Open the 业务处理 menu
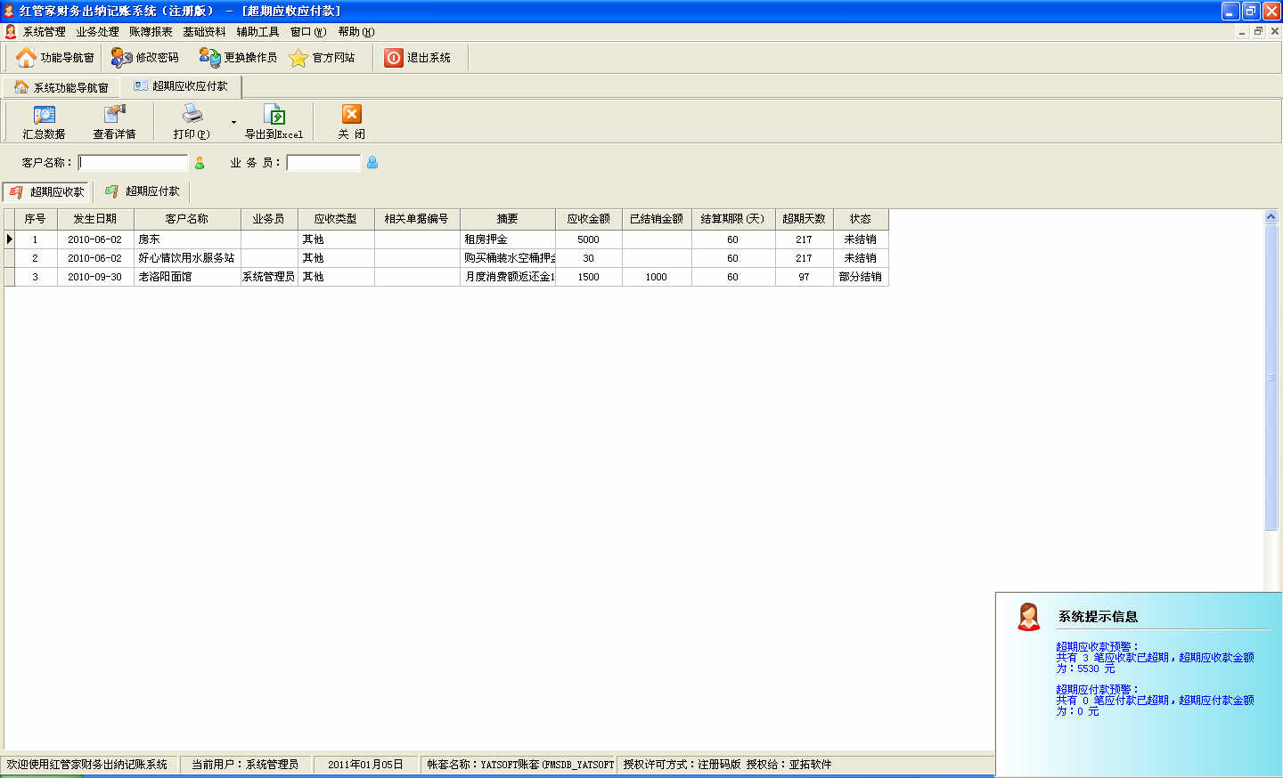1283x778 pixels. [x=97, y=32]
